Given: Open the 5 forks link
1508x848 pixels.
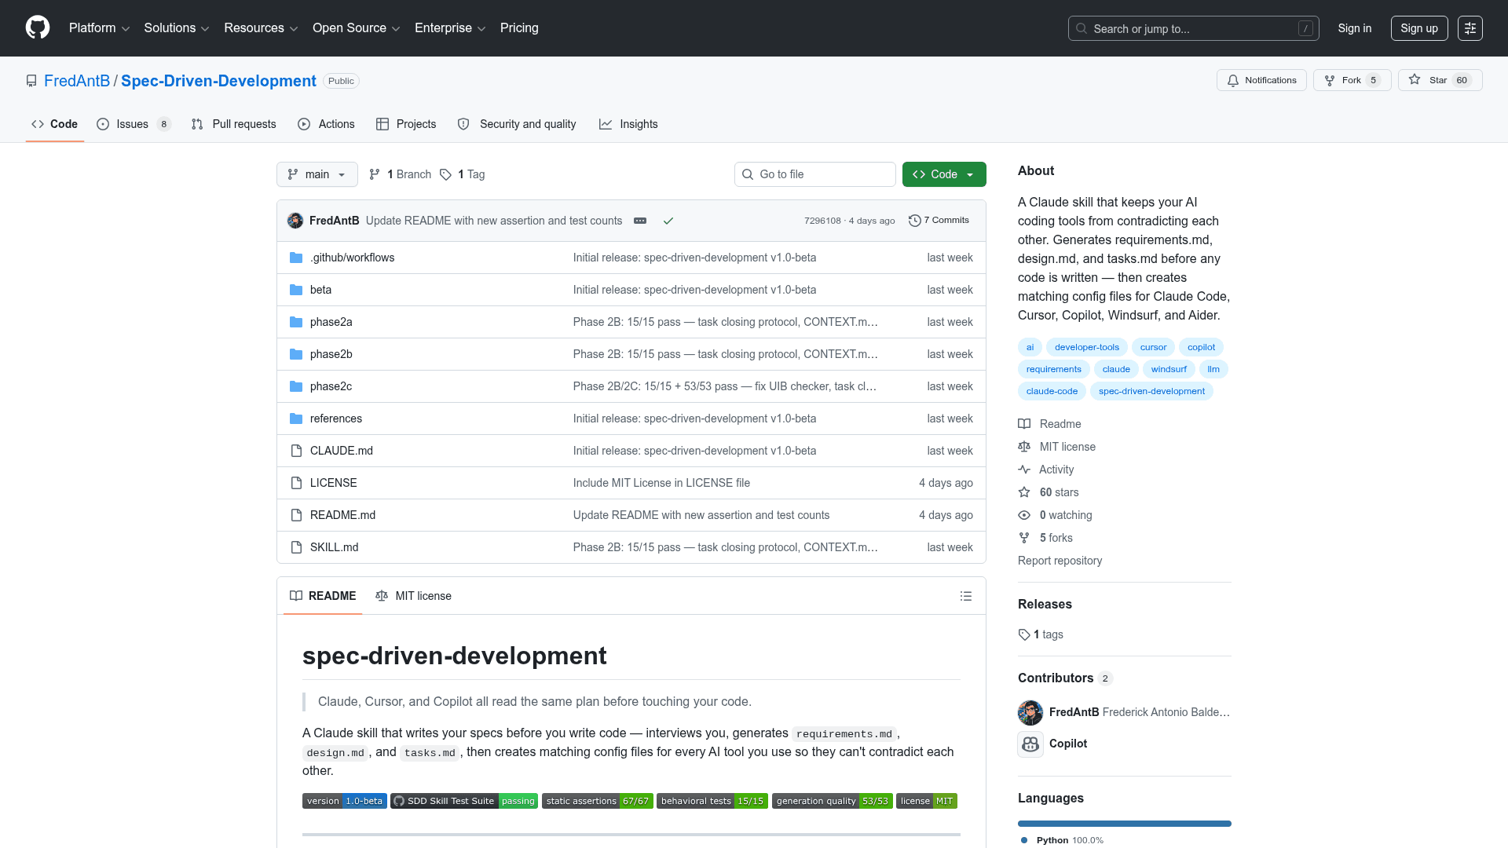Looking at the screenshot, I should [1045, 538].
